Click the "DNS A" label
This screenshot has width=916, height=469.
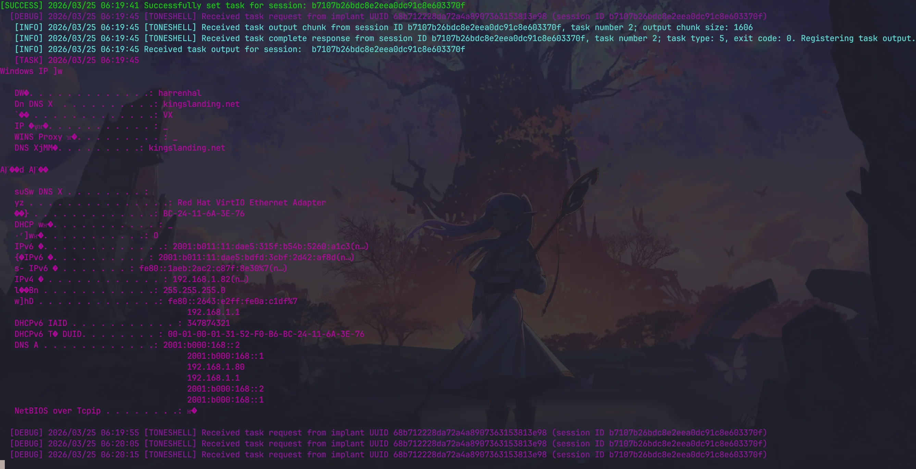click(x=26, y=345)
